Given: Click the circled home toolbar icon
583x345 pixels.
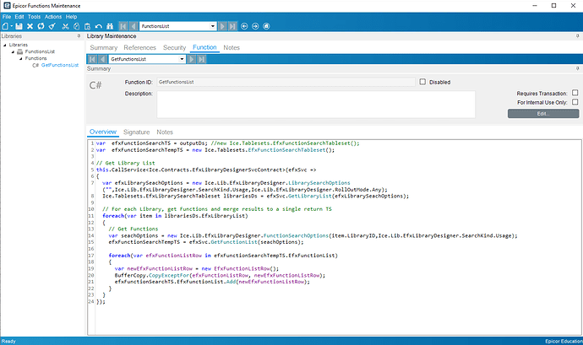Looking at the screenshot, I should [x=266, y=26].
